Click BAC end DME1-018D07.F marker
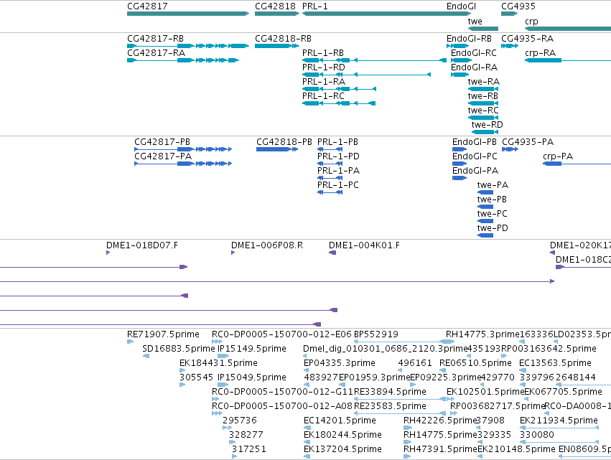This screenshot has width=611, height=460. pos(108,253)
